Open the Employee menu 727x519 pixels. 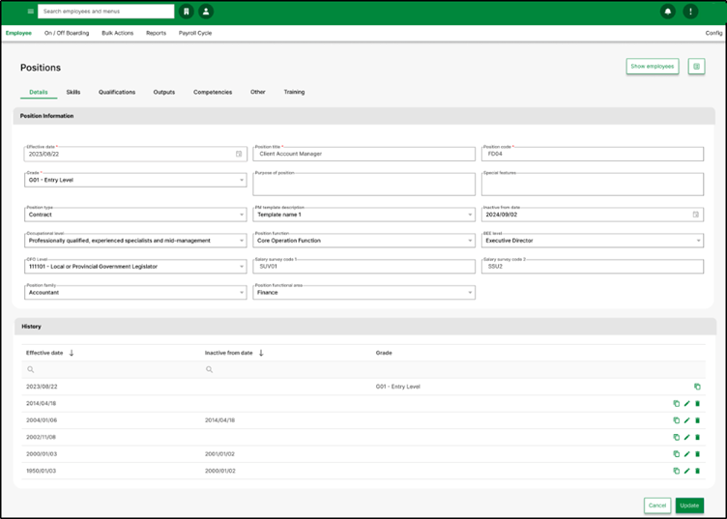[18, 33]
